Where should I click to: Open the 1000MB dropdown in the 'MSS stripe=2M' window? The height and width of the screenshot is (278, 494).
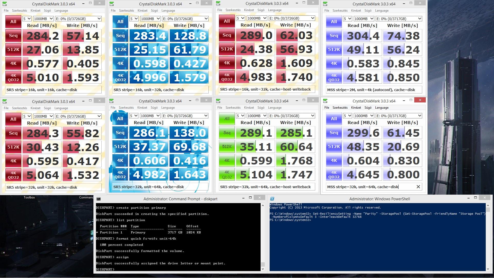point(364,19)
